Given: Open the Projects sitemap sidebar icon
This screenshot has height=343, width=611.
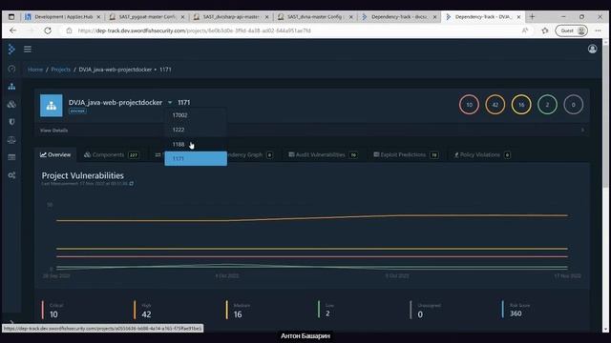Looking at the screenshot, I should pos(11,87).
